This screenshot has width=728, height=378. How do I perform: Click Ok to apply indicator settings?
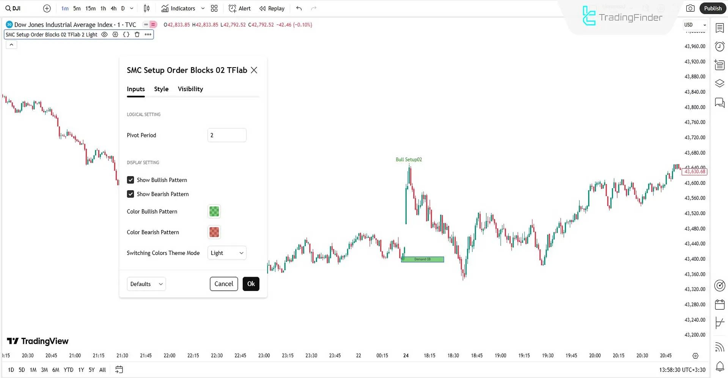[250, 283]
